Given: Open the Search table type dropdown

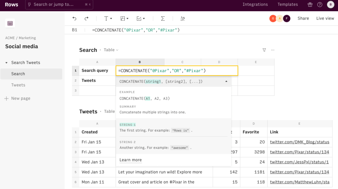Looking at the screenshot, I should click(111, 50).
